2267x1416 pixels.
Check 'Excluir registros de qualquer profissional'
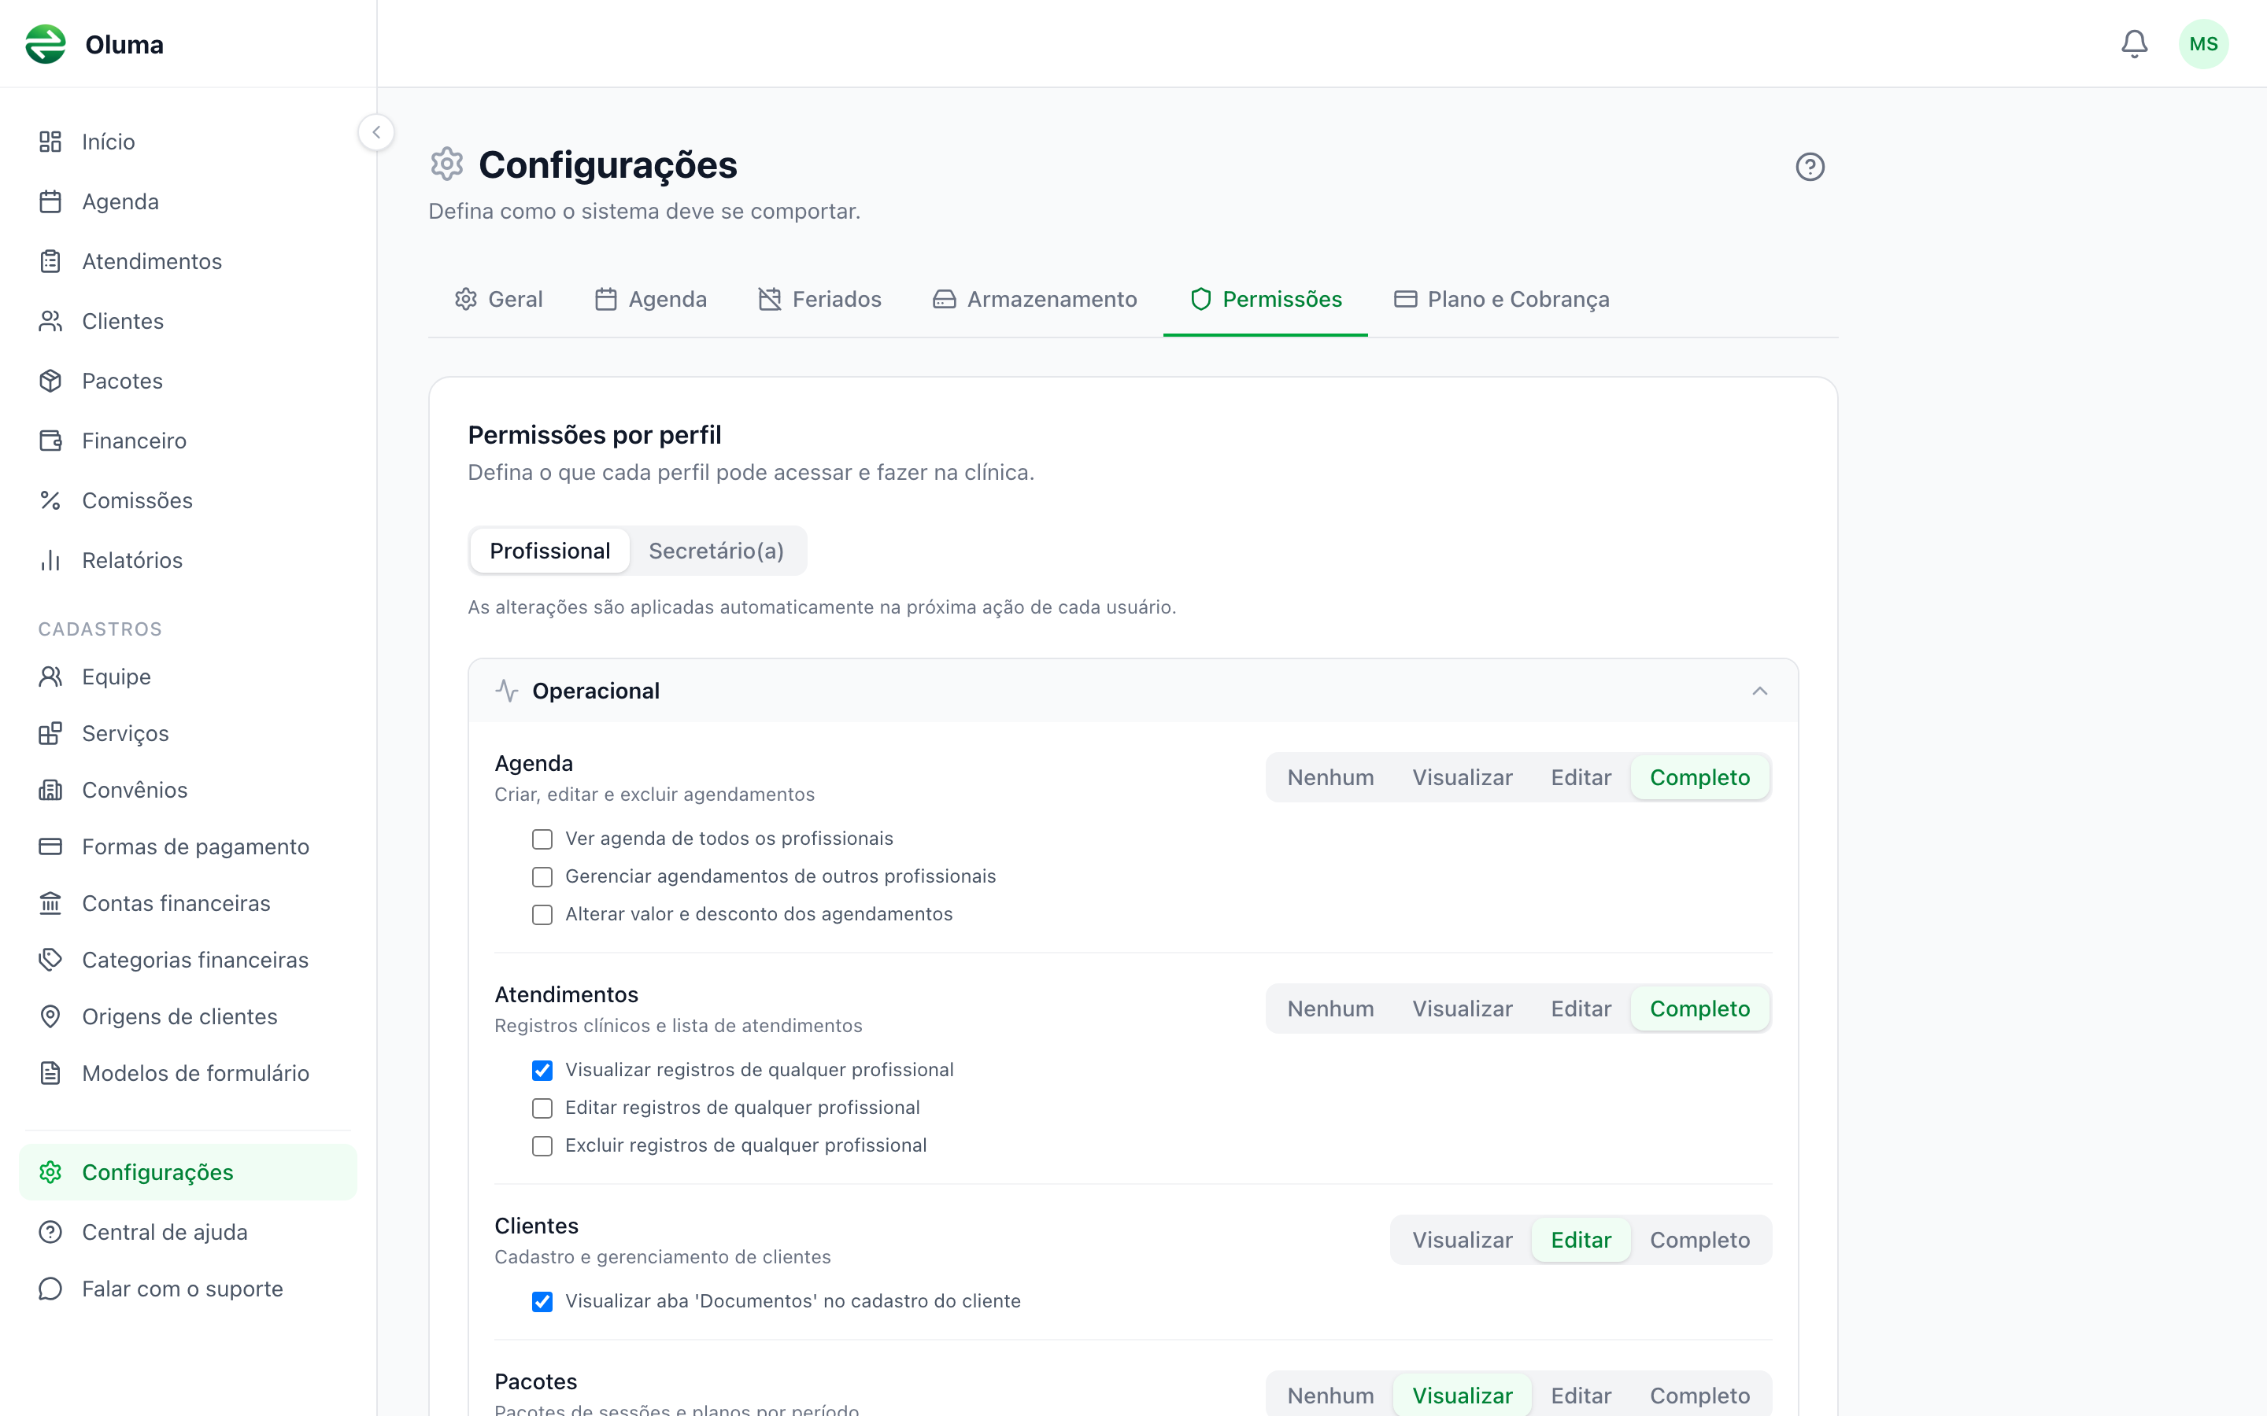pyautogui.click(x=542, y=1146)
